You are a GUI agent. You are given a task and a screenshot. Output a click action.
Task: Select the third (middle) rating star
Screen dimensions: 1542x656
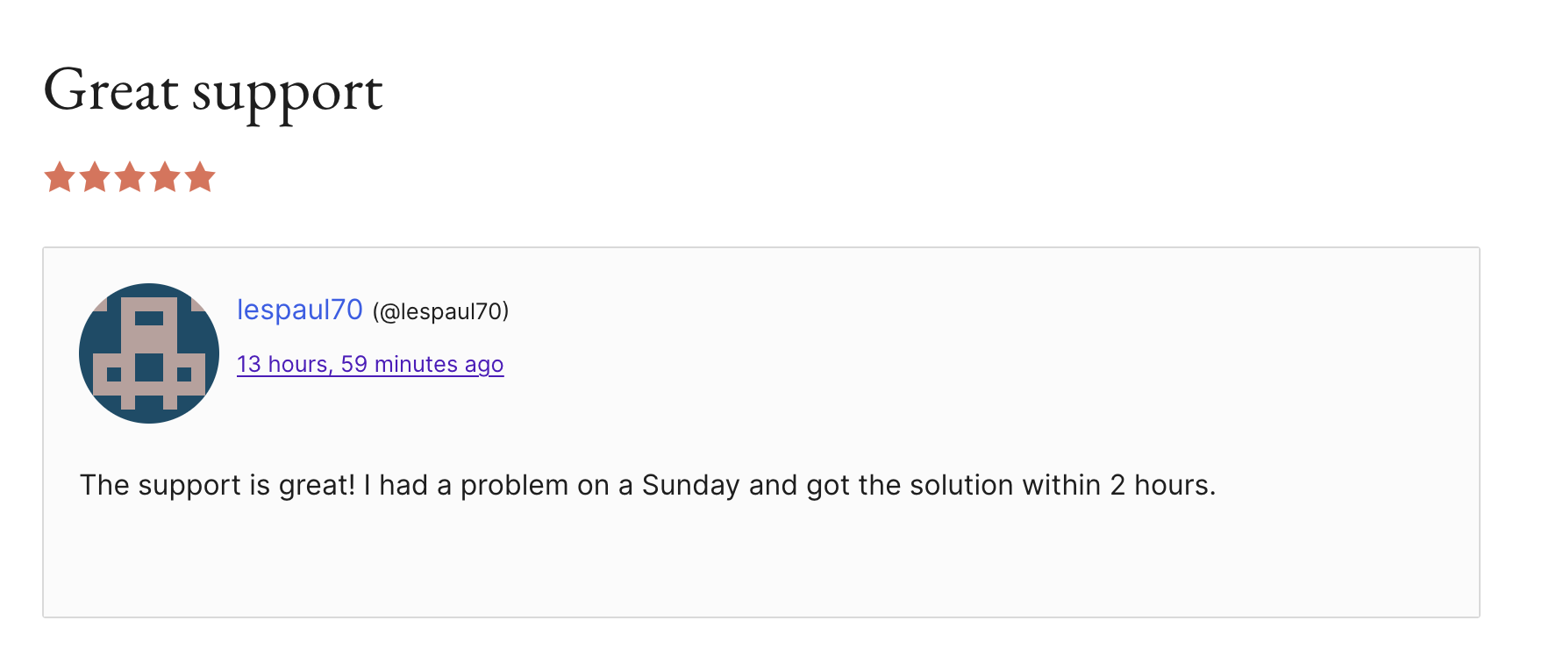(x=130, y=177)
